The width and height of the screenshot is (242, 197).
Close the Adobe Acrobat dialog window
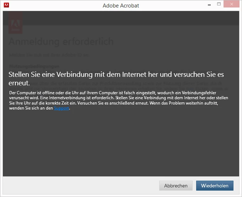231,4
